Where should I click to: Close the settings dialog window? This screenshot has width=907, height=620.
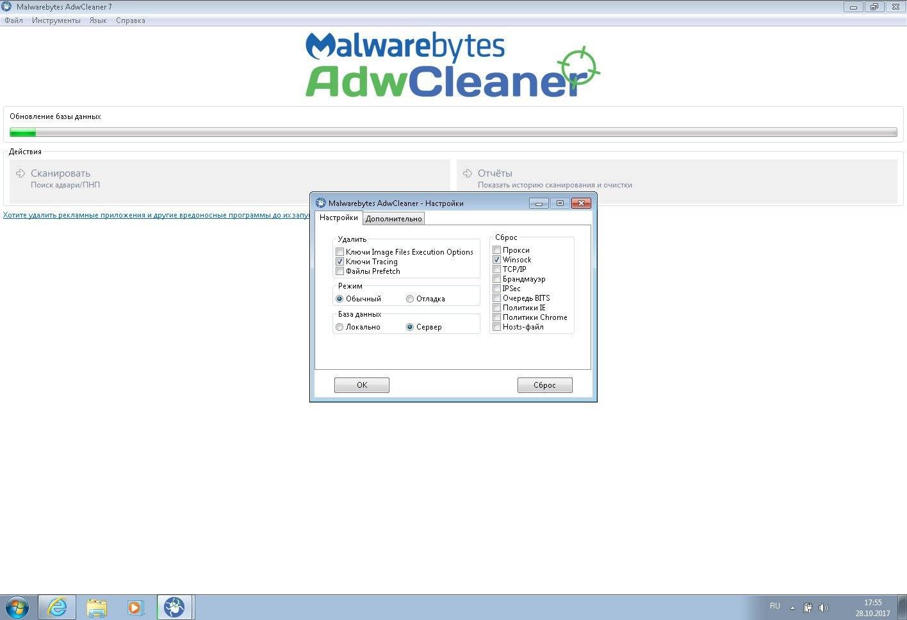[x=581, y=203]
